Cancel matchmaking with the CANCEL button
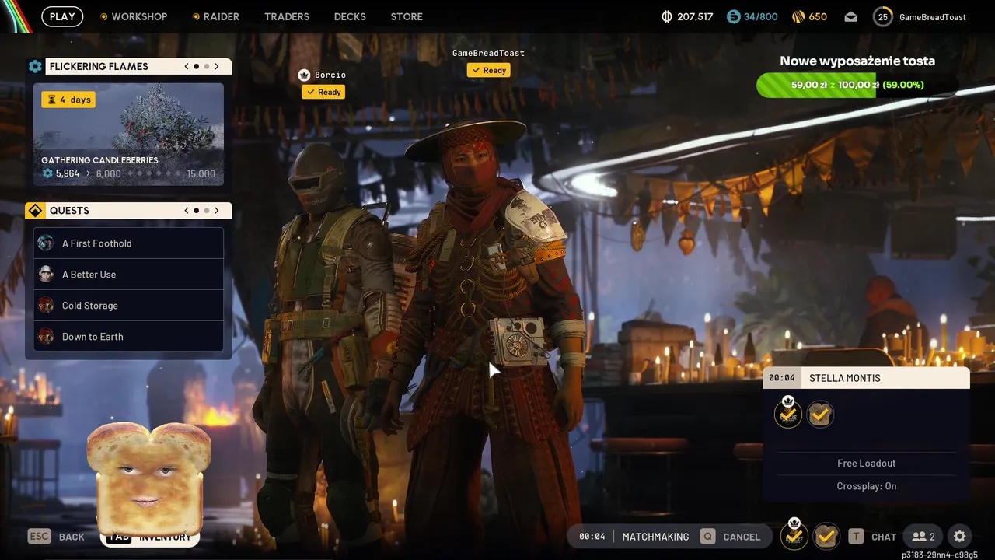995x560 pixels. coord(731,537)
